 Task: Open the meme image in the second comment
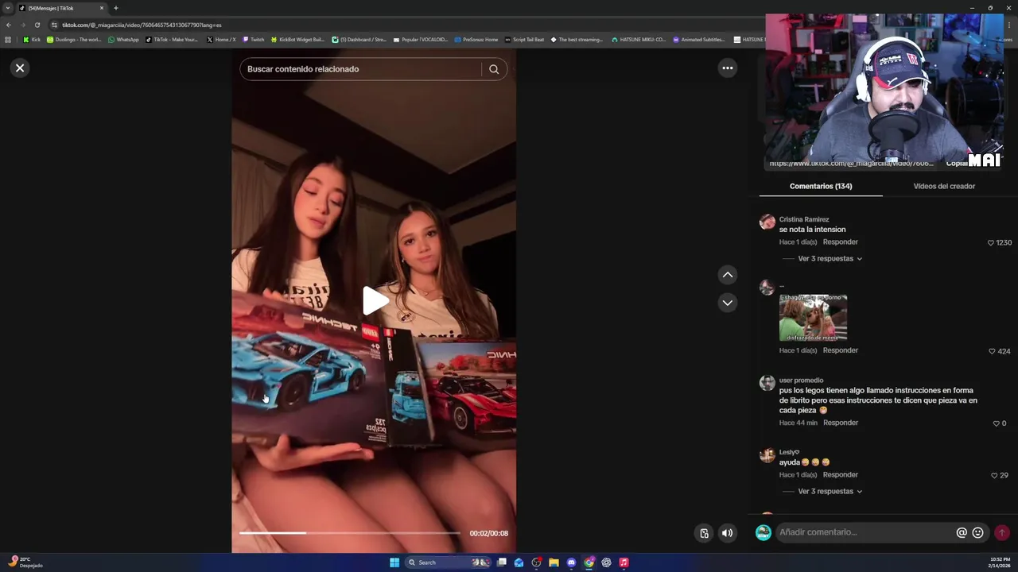pyautogui.click(x=813, y=318)
